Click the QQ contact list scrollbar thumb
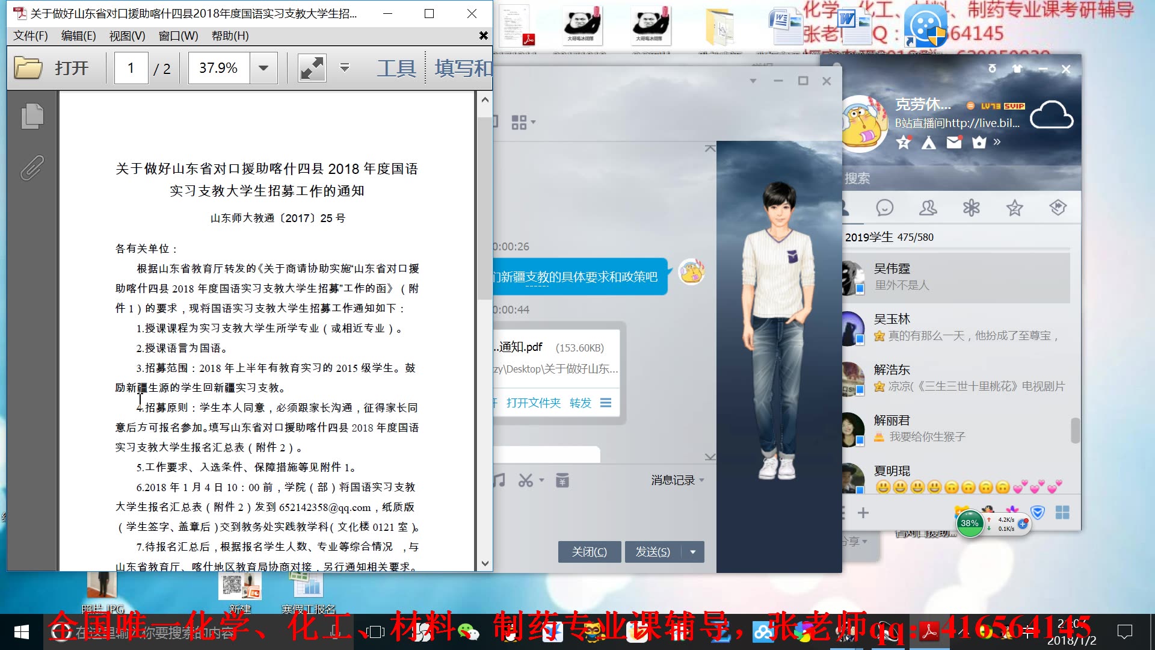This screenshot has width=1155, height=650. (1075, 431)
